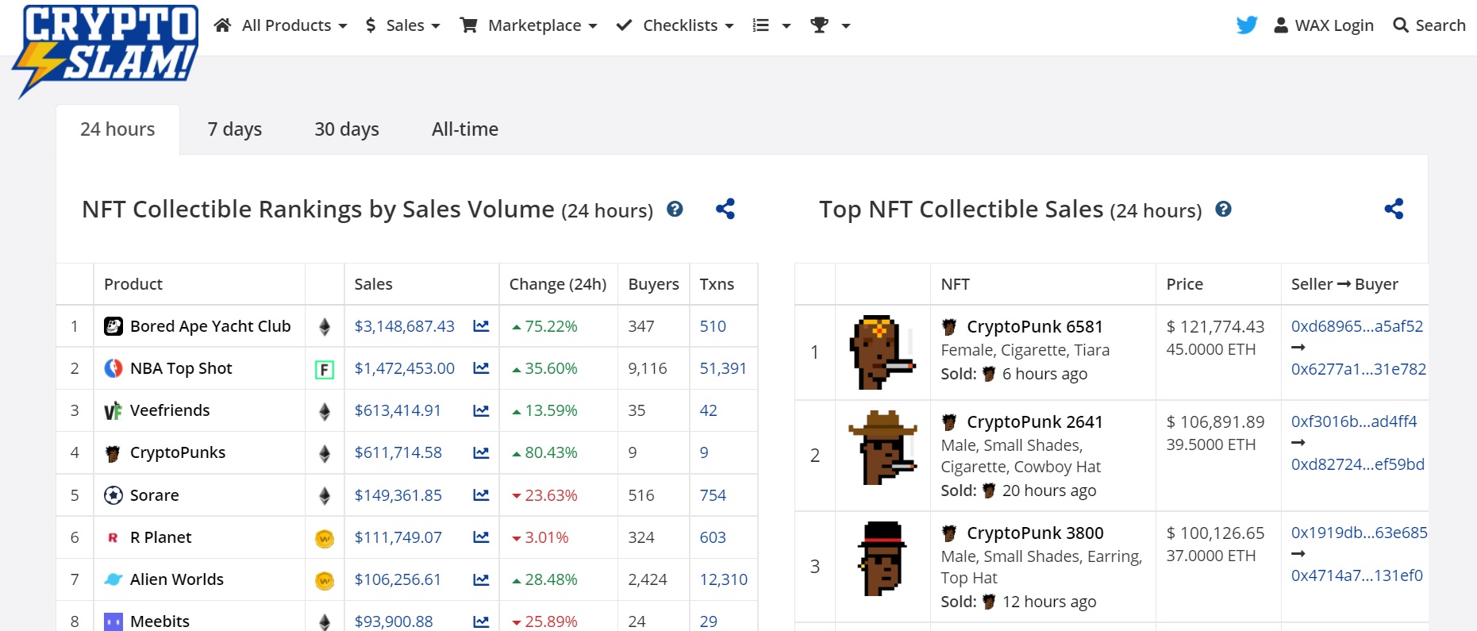This screenshot has width=1477, height=631.
Task: Open buyer address 0x4714a7...131ef0
Action: (1357, 575)
